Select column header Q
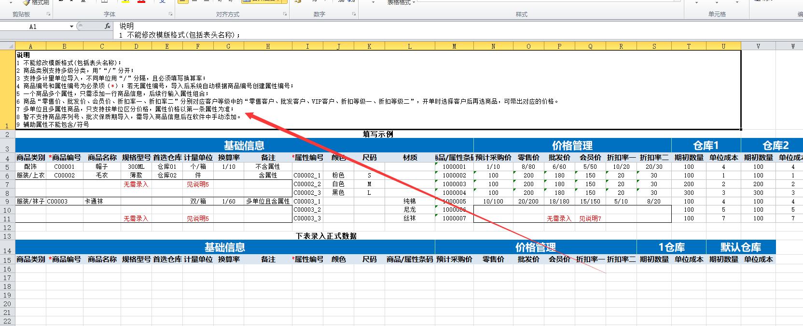 tap(590, 46)
